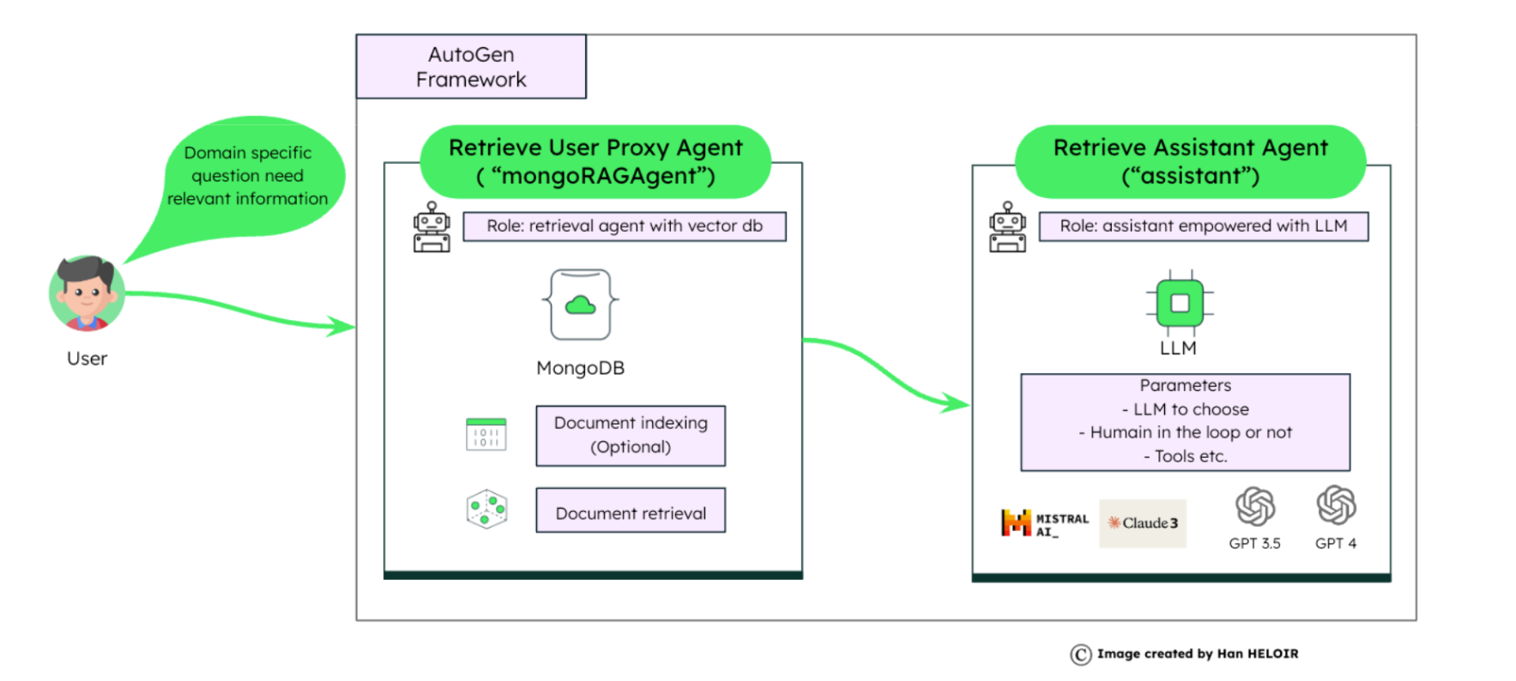Select the Retrieve User Proxy Agent header
1516x681 pixels.
(x=595, y=161)
